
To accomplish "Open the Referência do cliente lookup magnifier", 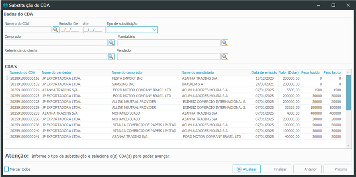I will (x=111, y=57).
